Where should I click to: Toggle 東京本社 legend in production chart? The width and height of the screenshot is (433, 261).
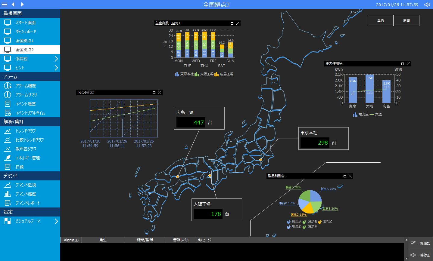(184, 74)
